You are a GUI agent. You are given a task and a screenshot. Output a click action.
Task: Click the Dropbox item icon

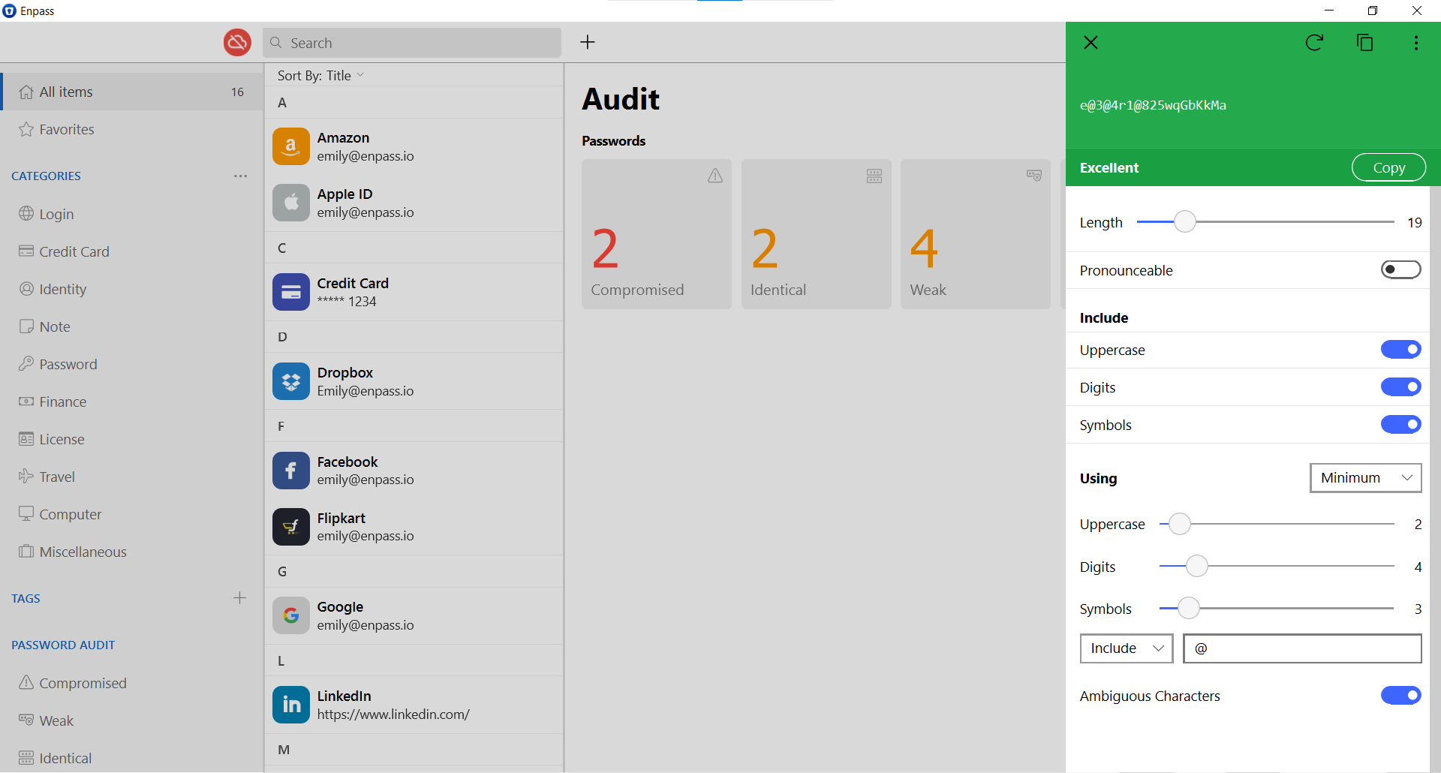pyautogui.click(x=291, y=381)
